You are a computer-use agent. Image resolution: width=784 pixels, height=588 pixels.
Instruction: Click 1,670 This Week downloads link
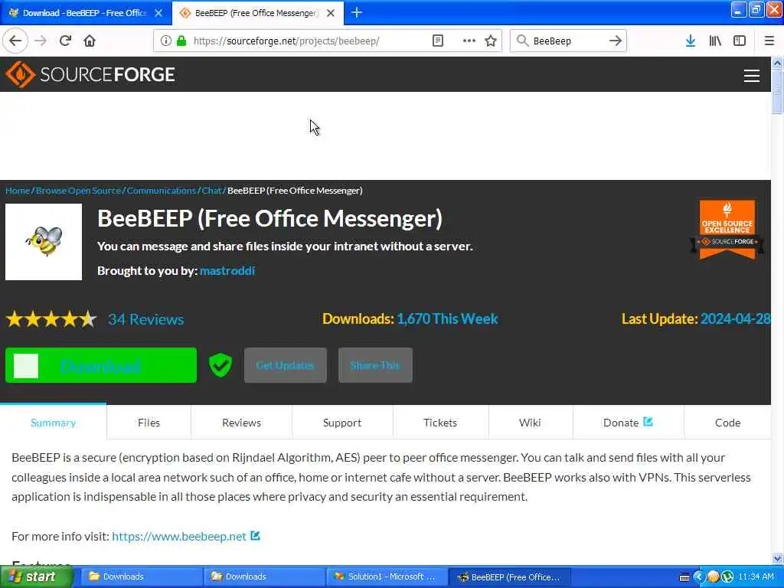click(447, 318)
